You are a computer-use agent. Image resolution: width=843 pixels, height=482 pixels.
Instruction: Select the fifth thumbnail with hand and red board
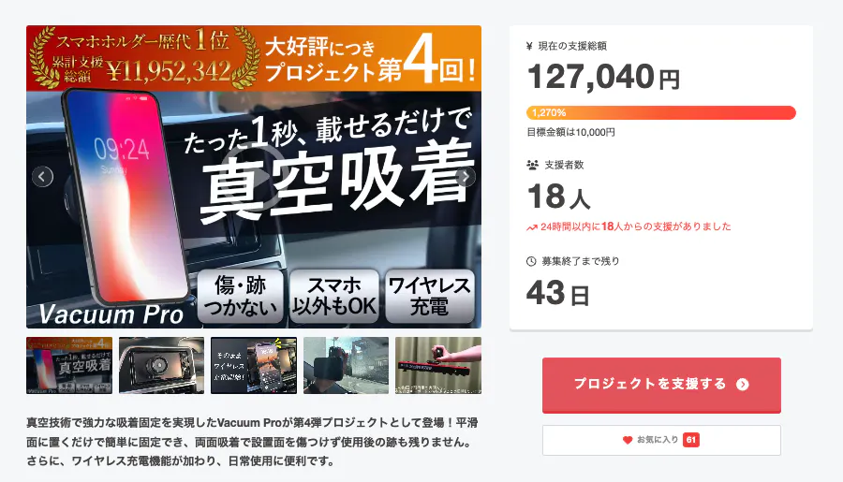coord(438,365)
